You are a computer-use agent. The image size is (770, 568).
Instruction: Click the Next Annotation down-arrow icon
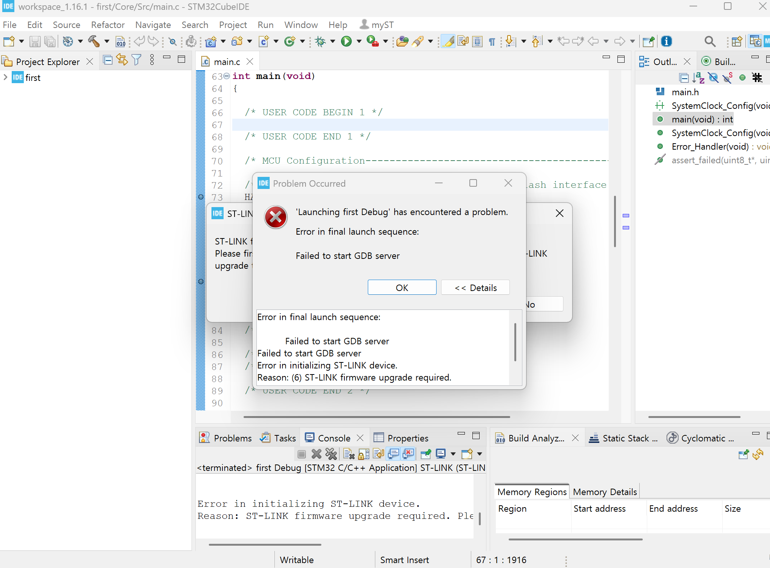point(510,41)
